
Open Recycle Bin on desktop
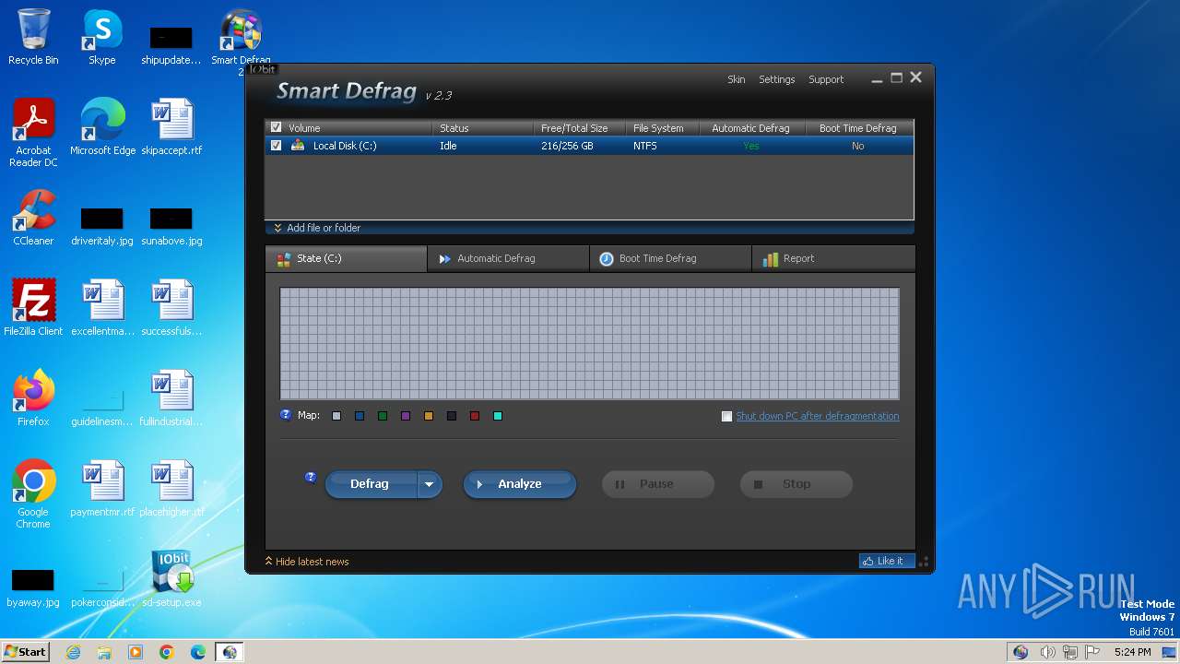point(33,37)
